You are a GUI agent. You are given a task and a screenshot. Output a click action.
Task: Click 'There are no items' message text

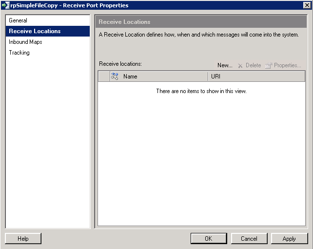201,91
